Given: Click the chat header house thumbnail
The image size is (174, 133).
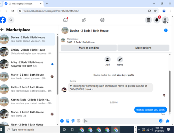Looking at the screenshot, I should pos(65,30).
